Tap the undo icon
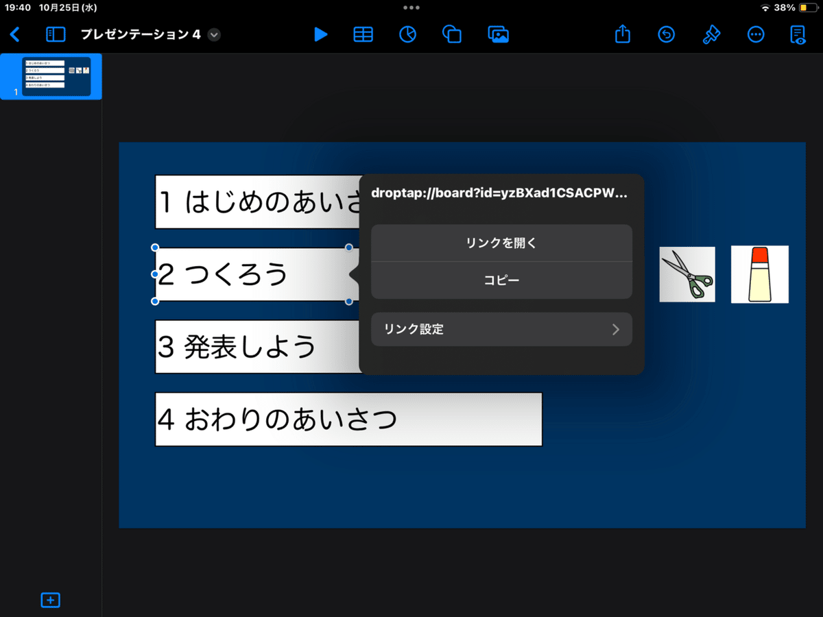Image resolution: width=823 pixels, height=617 pixels. [x=666, y=34]
